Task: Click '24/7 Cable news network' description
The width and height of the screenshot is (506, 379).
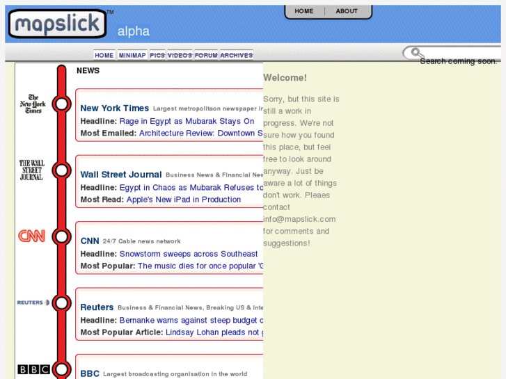Action: pyautogui.click(x=142, y=241)
